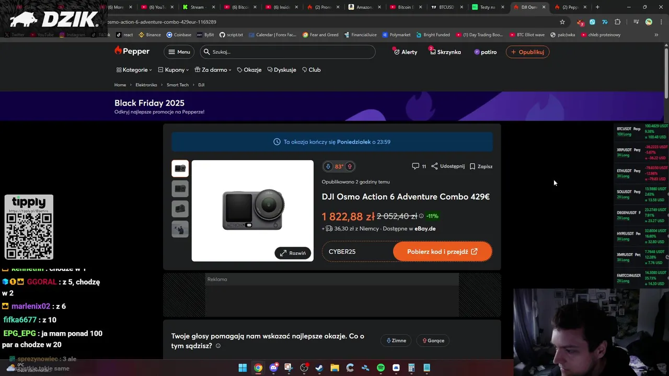Click info icon after 'Co o tym sądzisz?'
669x376 pixels.
point(218,346)
